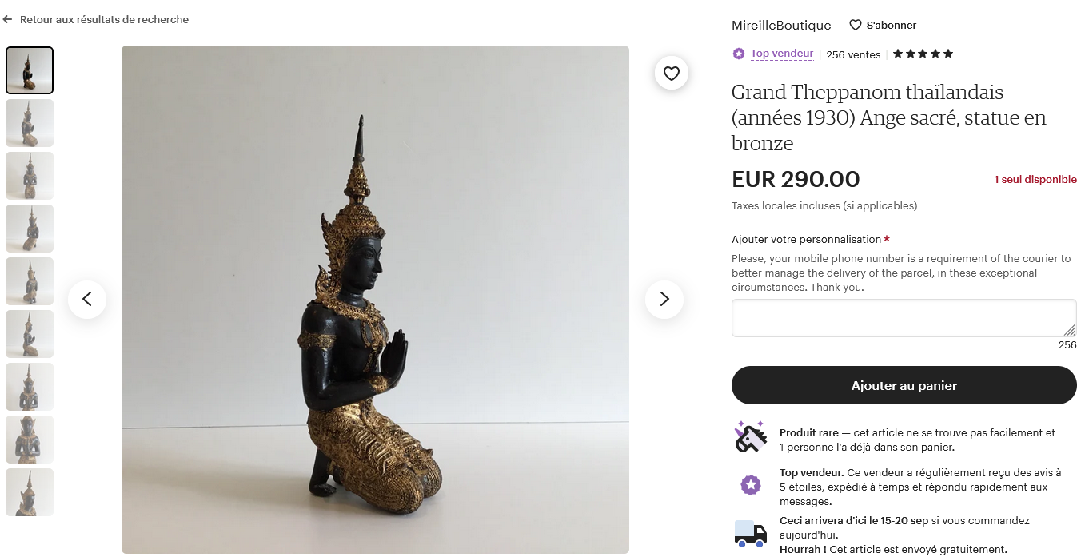
Task: Select the fifth thumbnail in the photo list
Action: pos(30,281)
